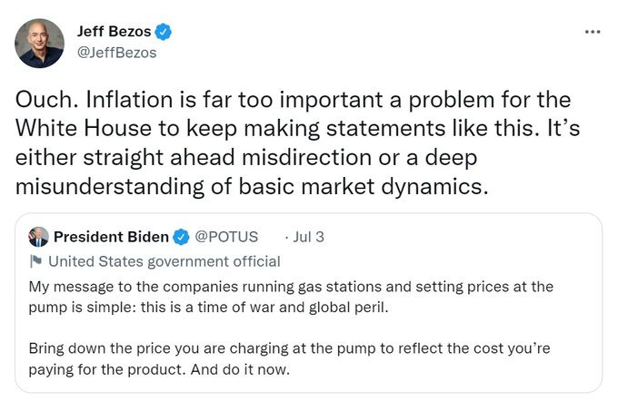Click the government official flag icon

35,261
